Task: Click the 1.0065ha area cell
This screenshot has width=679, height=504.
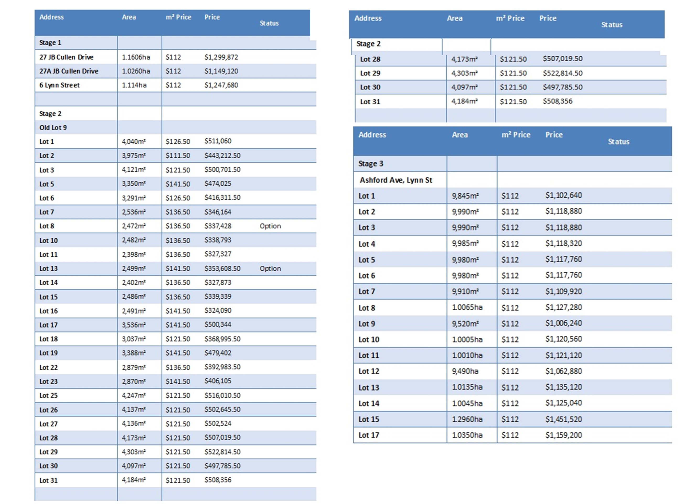Action: click(467, 307)
